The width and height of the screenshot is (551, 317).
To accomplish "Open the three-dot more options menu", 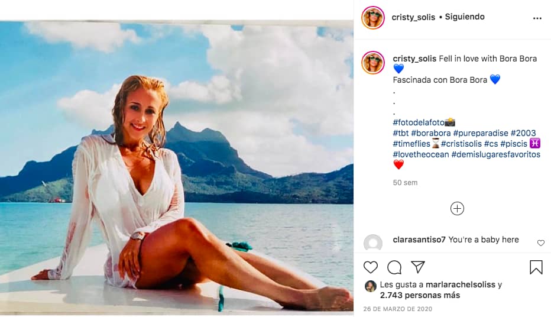I will coord(537,18).
